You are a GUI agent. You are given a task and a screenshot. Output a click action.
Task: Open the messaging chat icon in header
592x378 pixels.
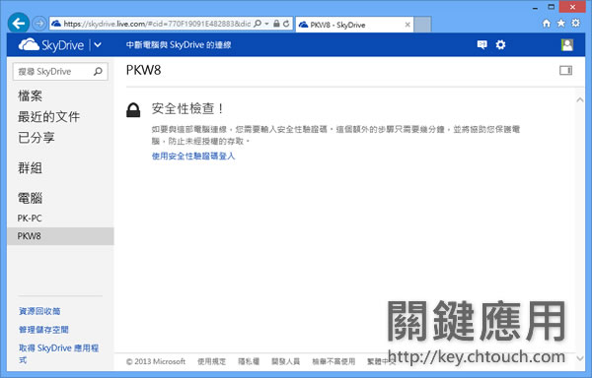click(x=481, y=45)
